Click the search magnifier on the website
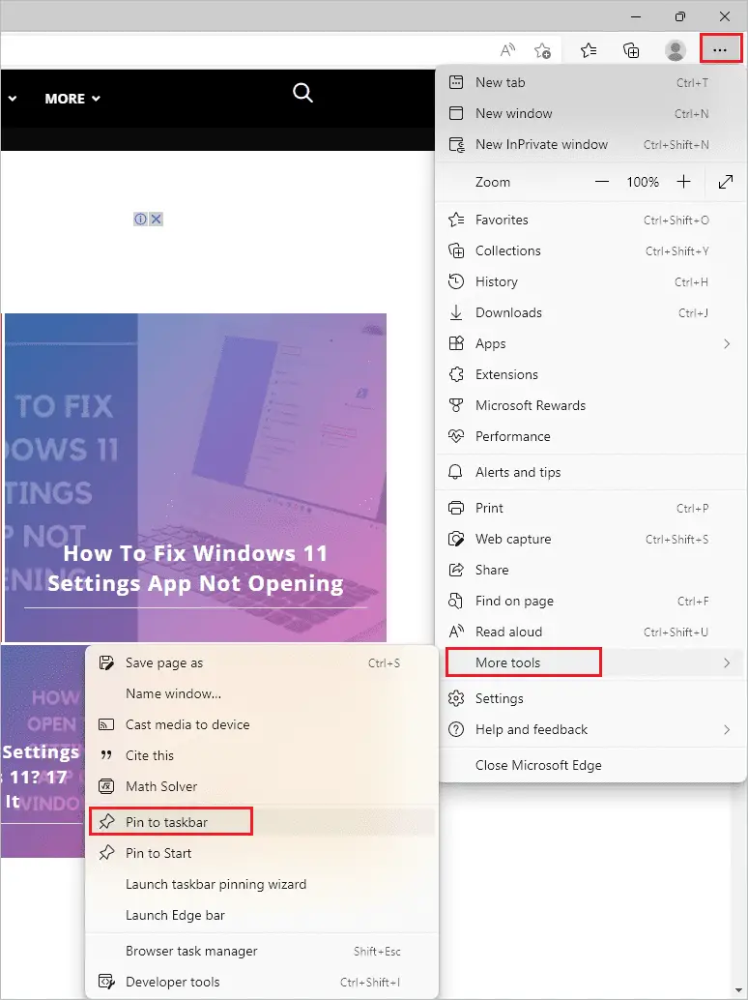 [302, 93]
